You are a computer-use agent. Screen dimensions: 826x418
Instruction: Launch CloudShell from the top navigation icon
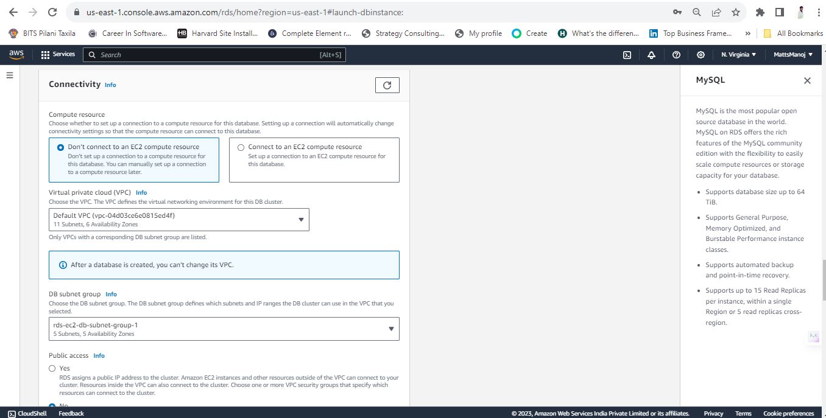(x=627, y=55)
